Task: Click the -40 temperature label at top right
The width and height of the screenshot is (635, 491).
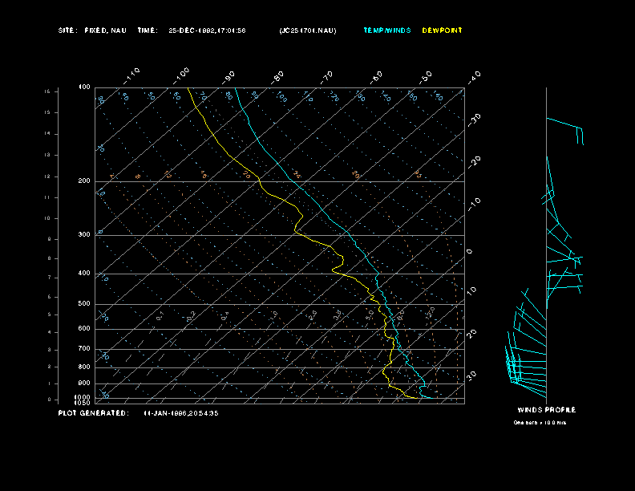Action: point(474,76)
